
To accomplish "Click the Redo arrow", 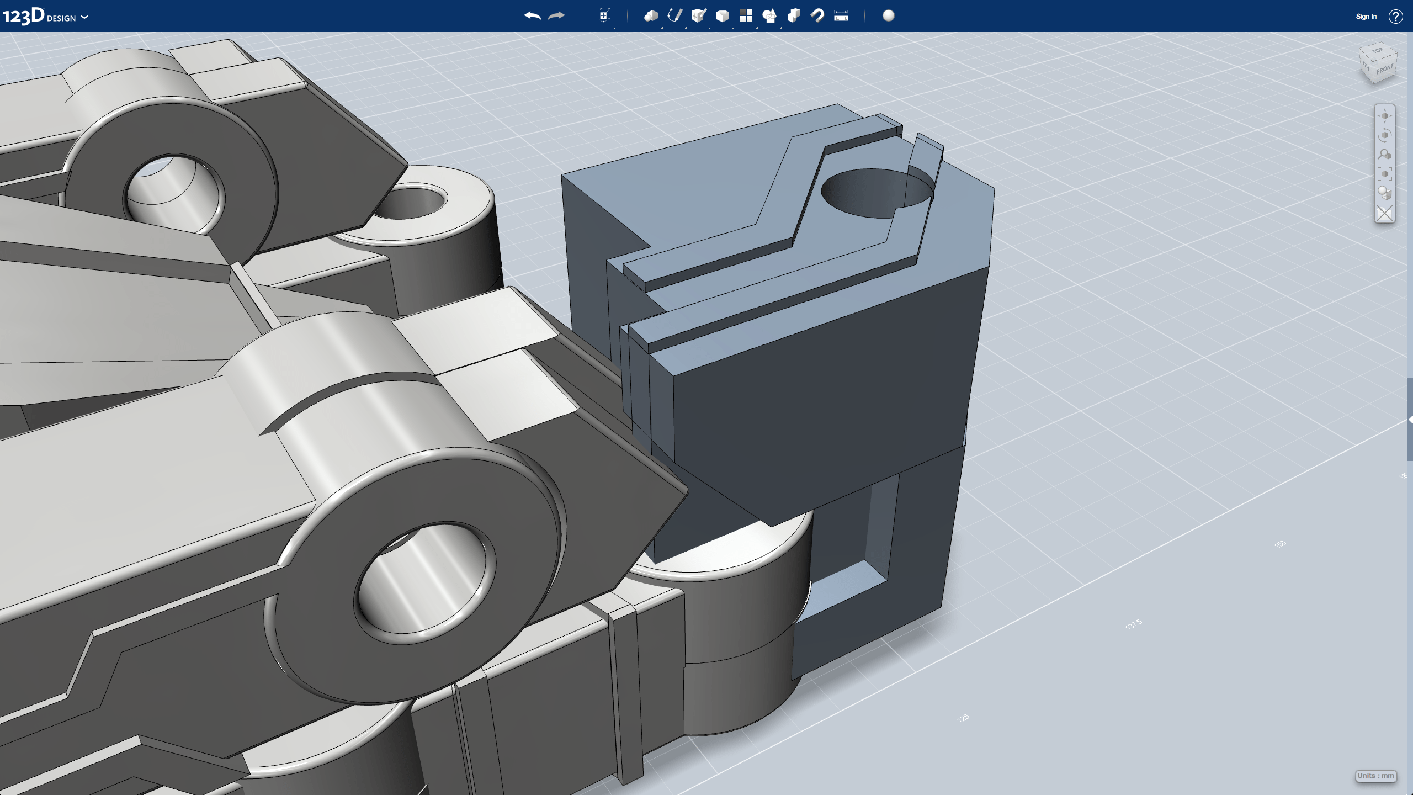I will (556, 16).
